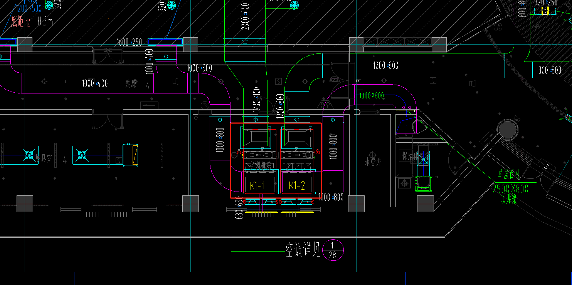Click the 空调详见 annotation text
572x285 pixels.
pyautogui.click(x=303, y=250)
